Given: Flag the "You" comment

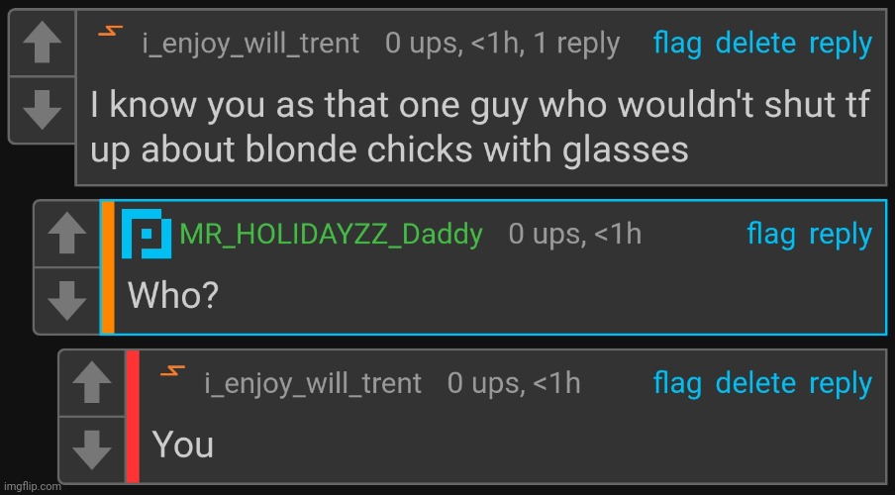Looking at the screenshot, I should point(677,383).
